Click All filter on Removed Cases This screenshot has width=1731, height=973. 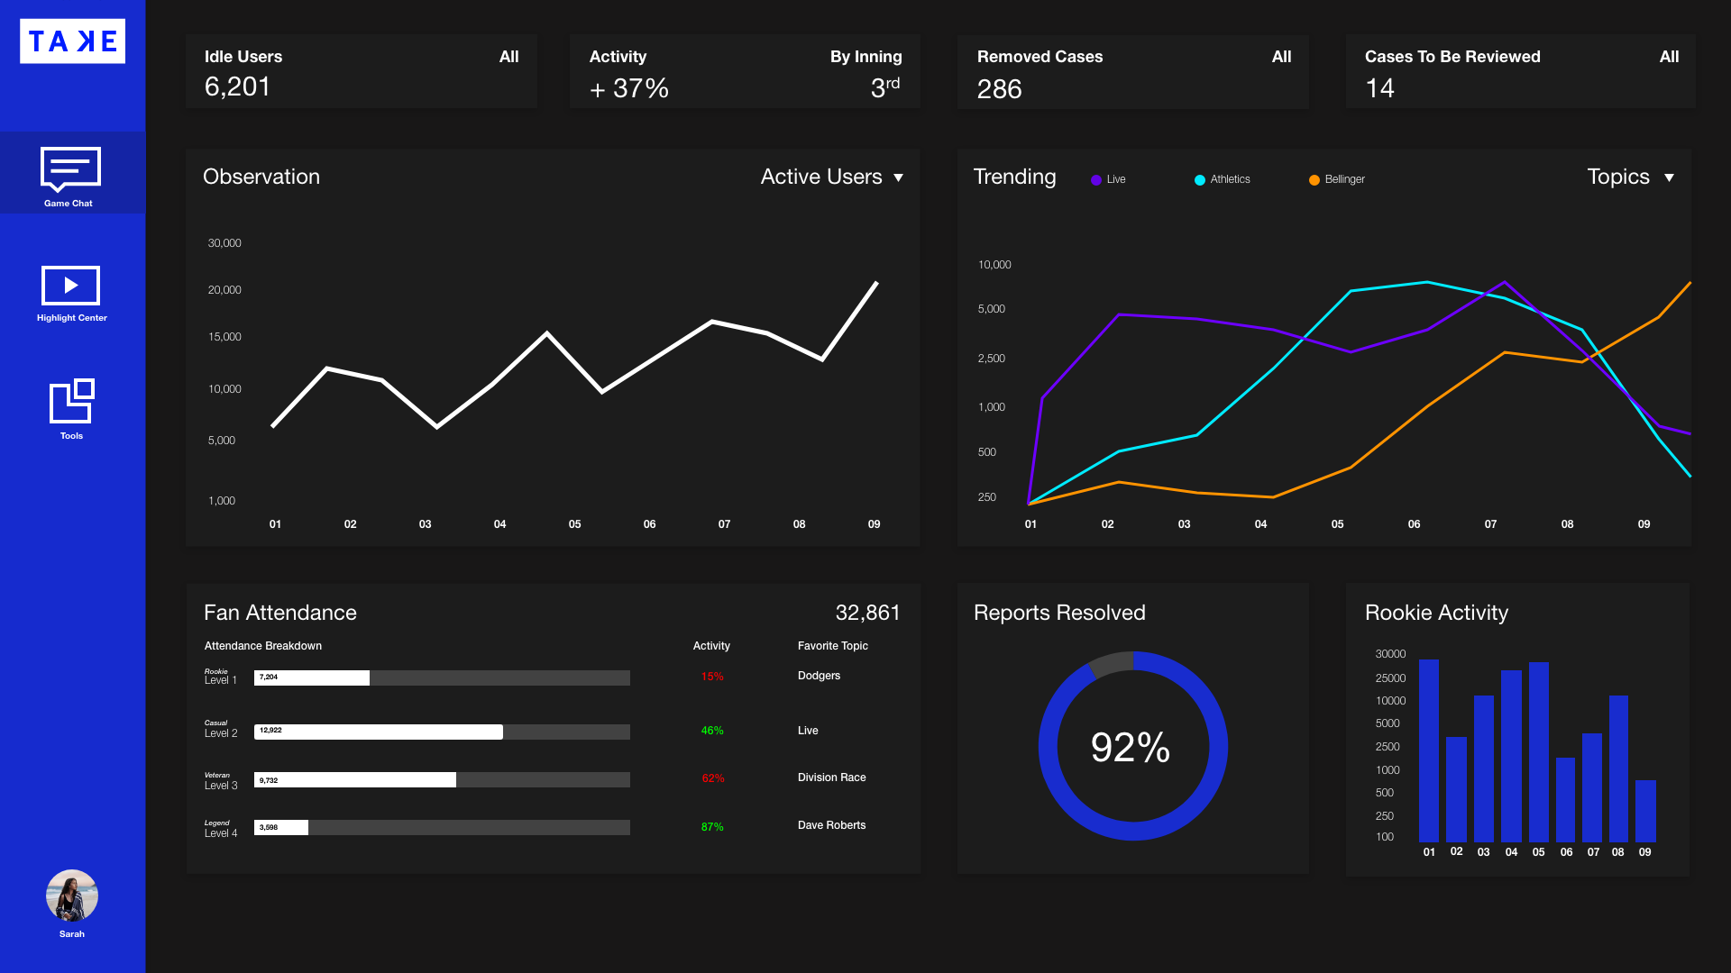pos(1281,57)
